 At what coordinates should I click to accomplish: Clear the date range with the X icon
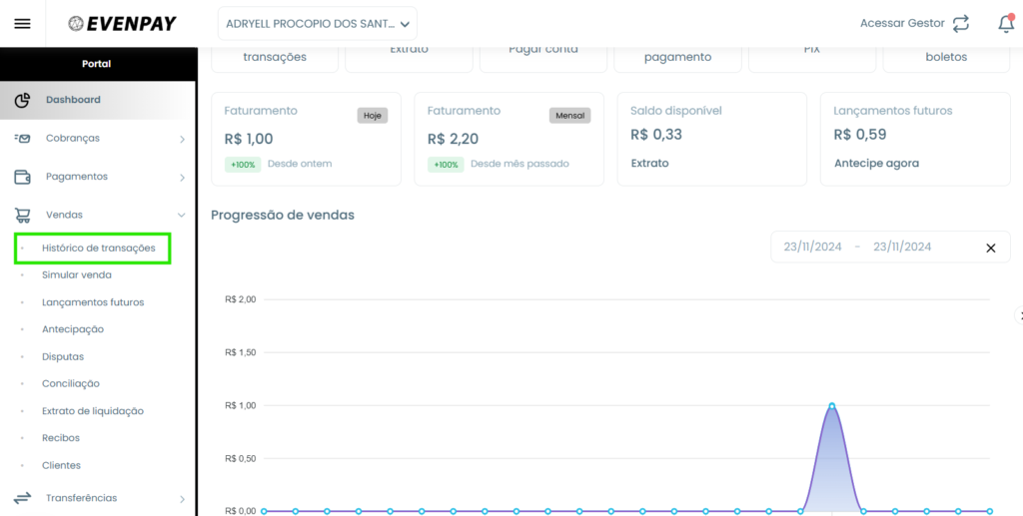990,248
